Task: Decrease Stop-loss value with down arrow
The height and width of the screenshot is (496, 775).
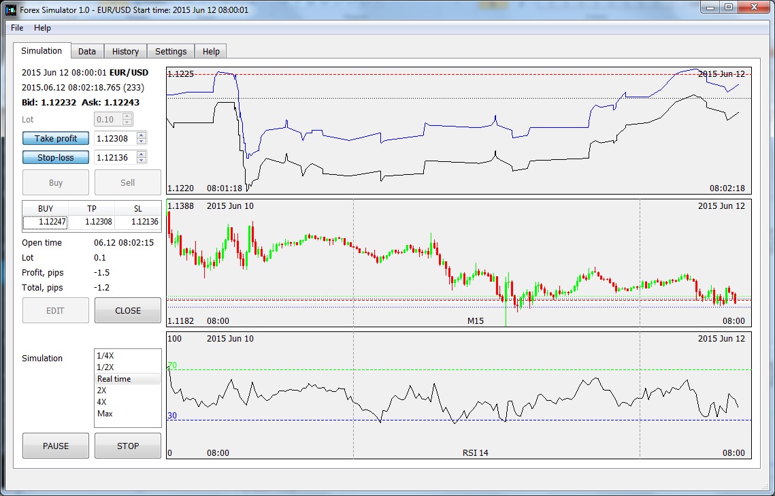Action: [x=142, y=161]
